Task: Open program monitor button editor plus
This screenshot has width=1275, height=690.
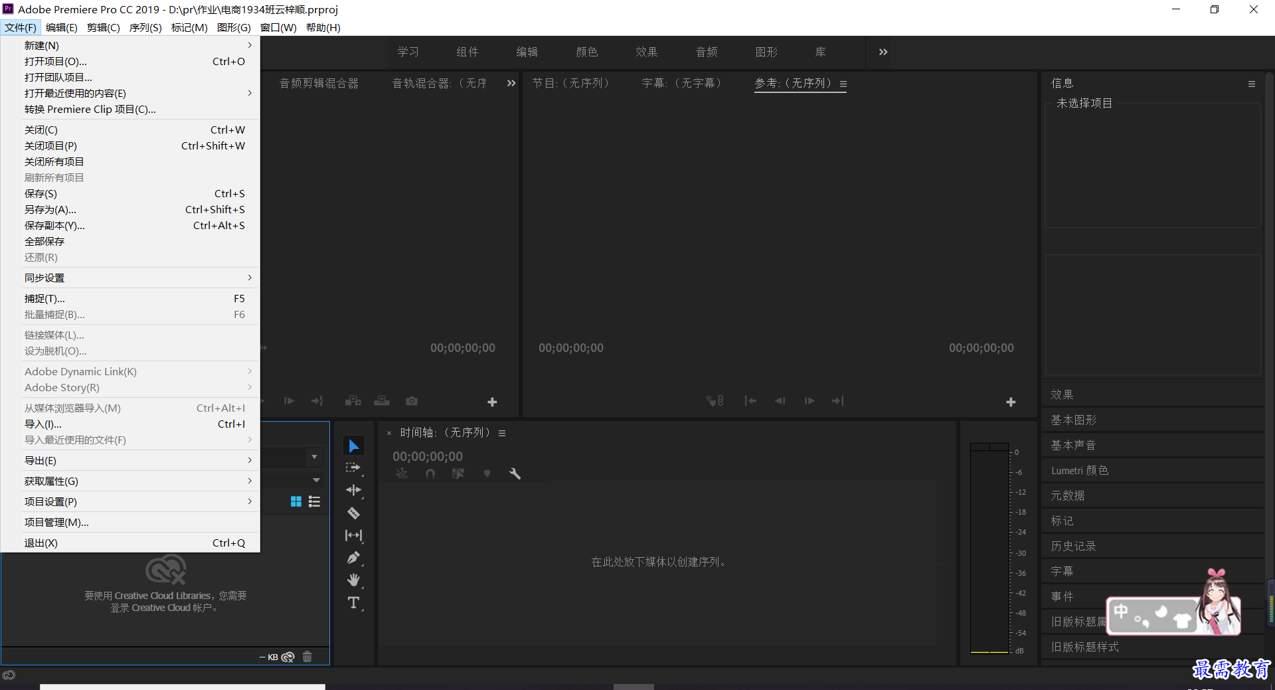Action: [x=1011, y=402]
